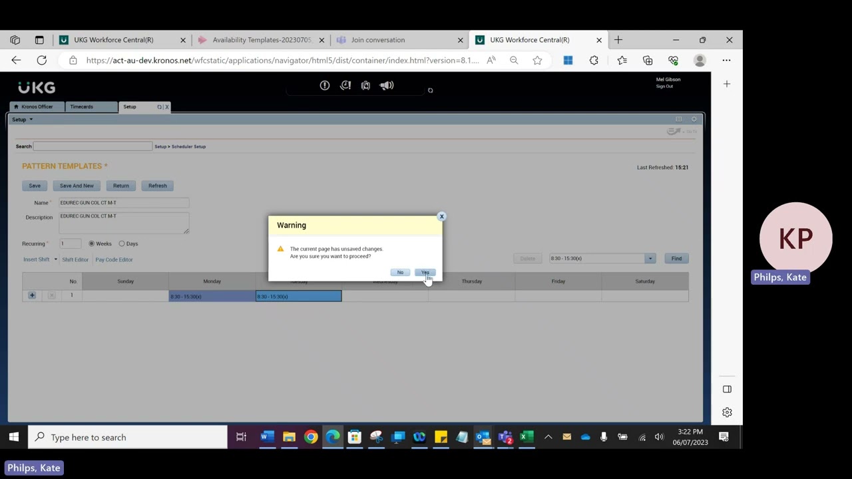Click the Description text area
Screen dimensions: 852x479
point(124,222)
